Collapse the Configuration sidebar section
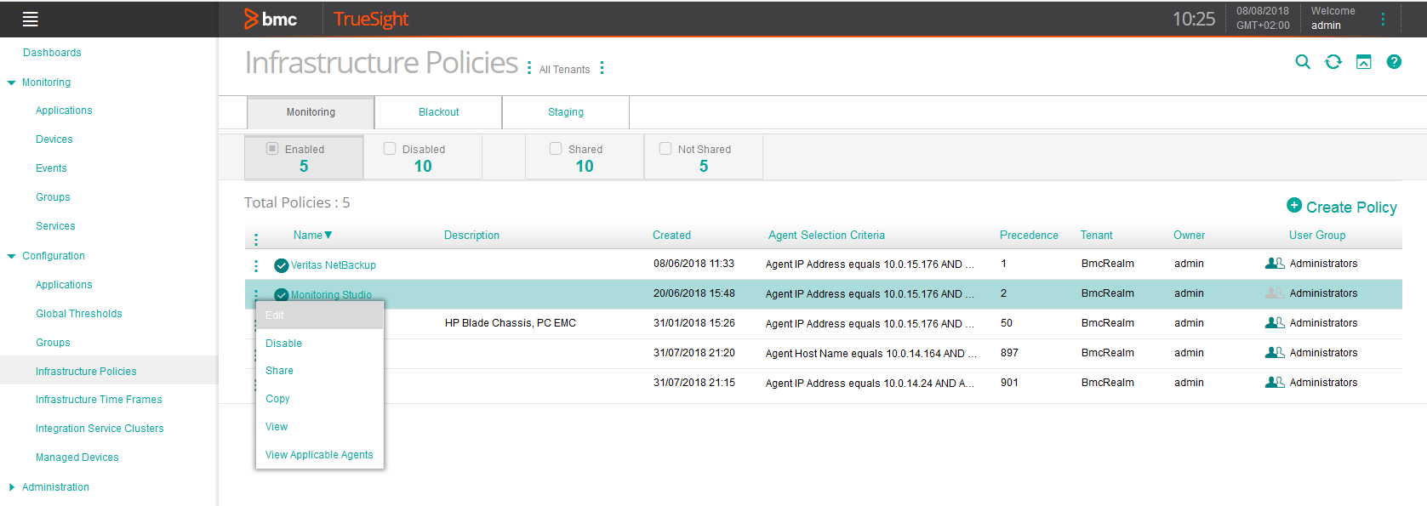1427x506 pixels. tap(11, 256)
